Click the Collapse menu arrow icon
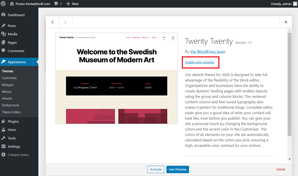Viewport: 298px width, 176px height. click(3, 155)
